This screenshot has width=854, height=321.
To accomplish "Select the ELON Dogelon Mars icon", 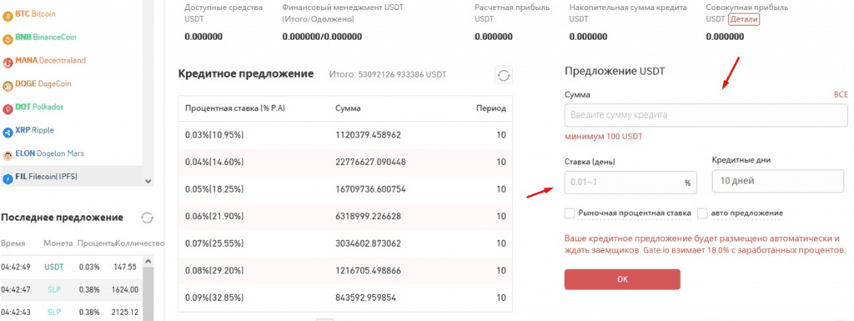I will (x=8, y=156).
